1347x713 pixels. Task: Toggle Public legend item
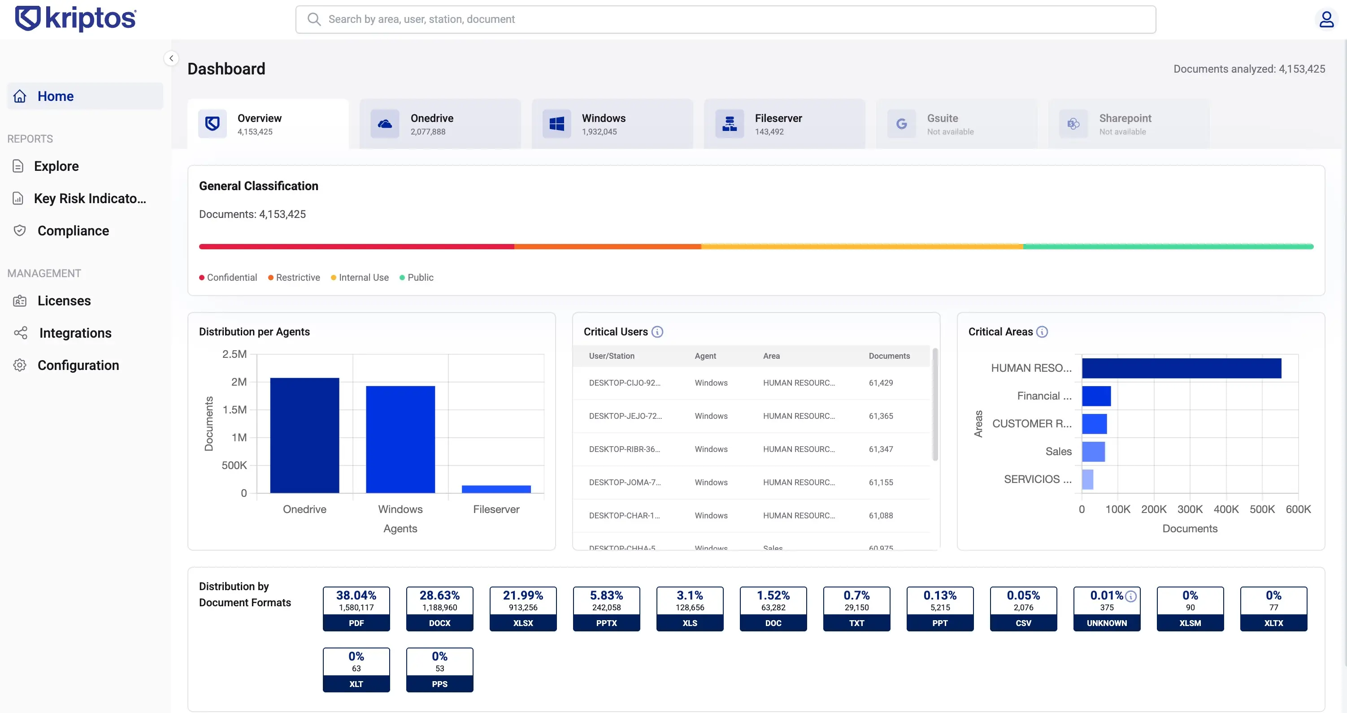tap(417, 277)
